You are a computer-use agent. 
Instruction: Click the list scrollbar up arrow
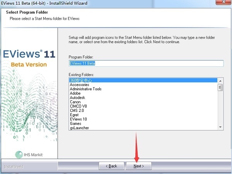(x=220, y=81)
